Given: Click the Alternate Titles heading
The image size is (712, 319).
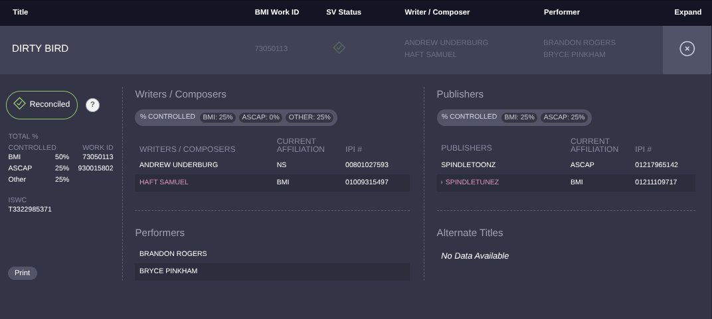Looking at the screenshot, I should [470, 233].
